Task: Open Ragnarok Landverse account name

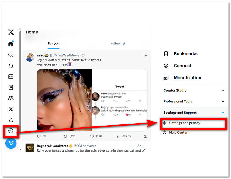Action: [53, 146]
